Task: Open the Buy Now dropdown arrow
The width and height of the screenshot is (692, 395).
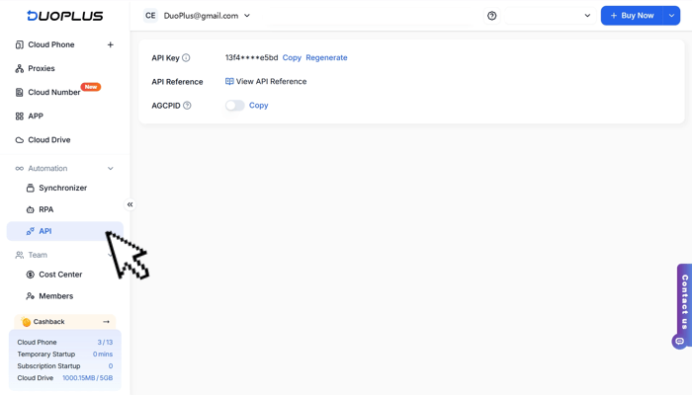Action: click(x=671, y=16)
